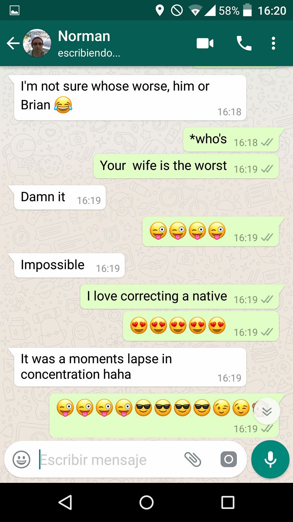Tap the microphone voice message button
Screen dimensions: 293x522
pyautogui.click(x=270, y=459)
